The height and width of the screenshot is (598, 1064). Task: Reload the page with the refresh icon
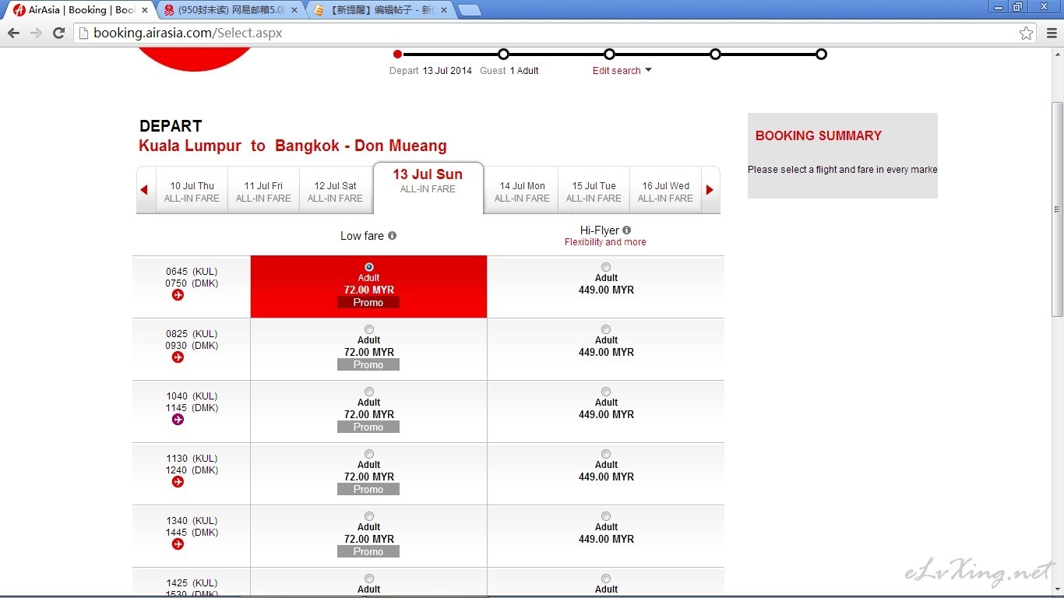tap(58, 33)
